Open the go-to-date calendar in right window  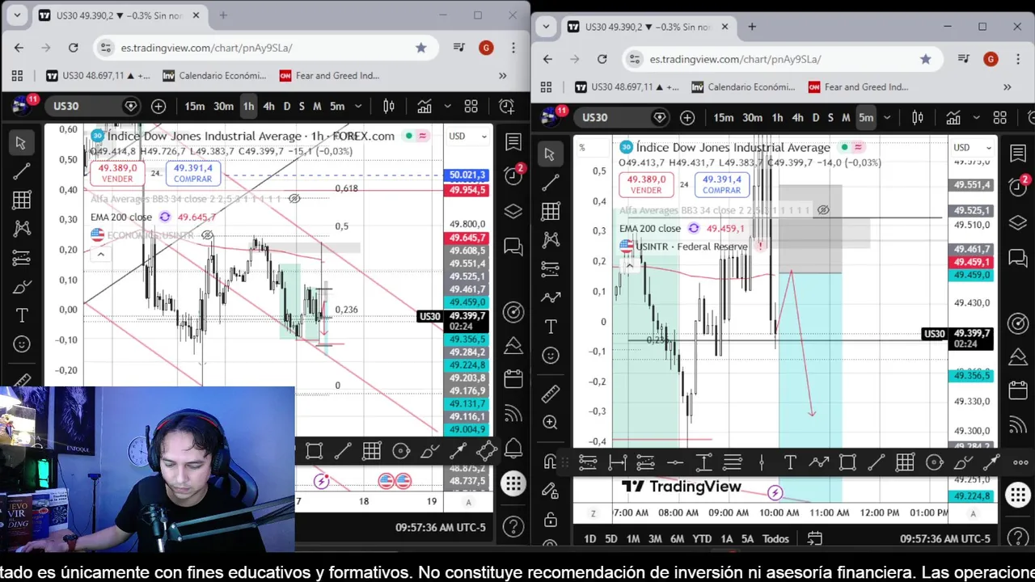coord(814,538)
